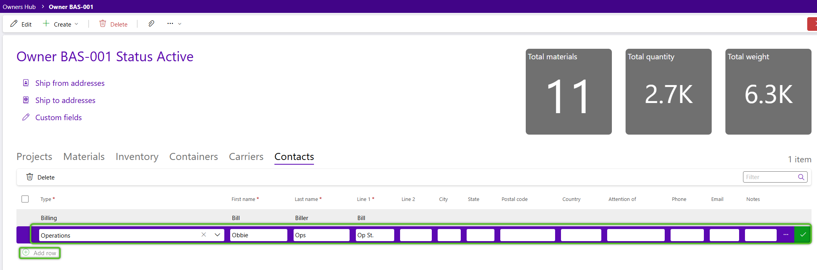The width and height of the screenshot is (817, 270).
Task: Open Ship to addresses link
Action: (x=65, y=100)
